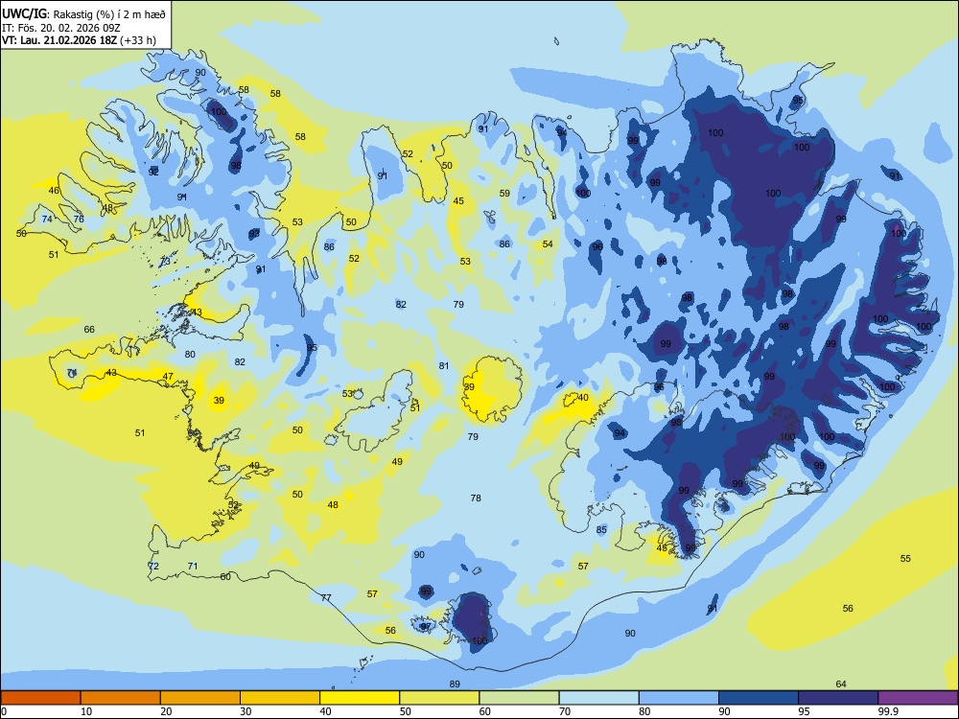Click the humidity value '89' on the map
Image resolution: width=959 pixels, height=719 pixels.
pos(455,684)
